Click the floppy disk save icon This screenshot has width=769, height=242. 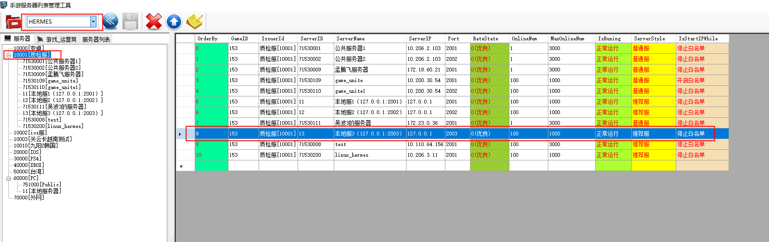130,21
